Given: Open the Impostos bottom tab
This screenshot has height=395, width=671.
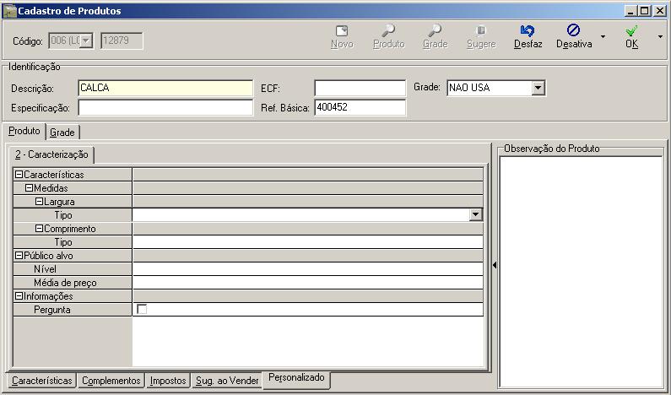Looking at the screenshot, I should [167, 381].
